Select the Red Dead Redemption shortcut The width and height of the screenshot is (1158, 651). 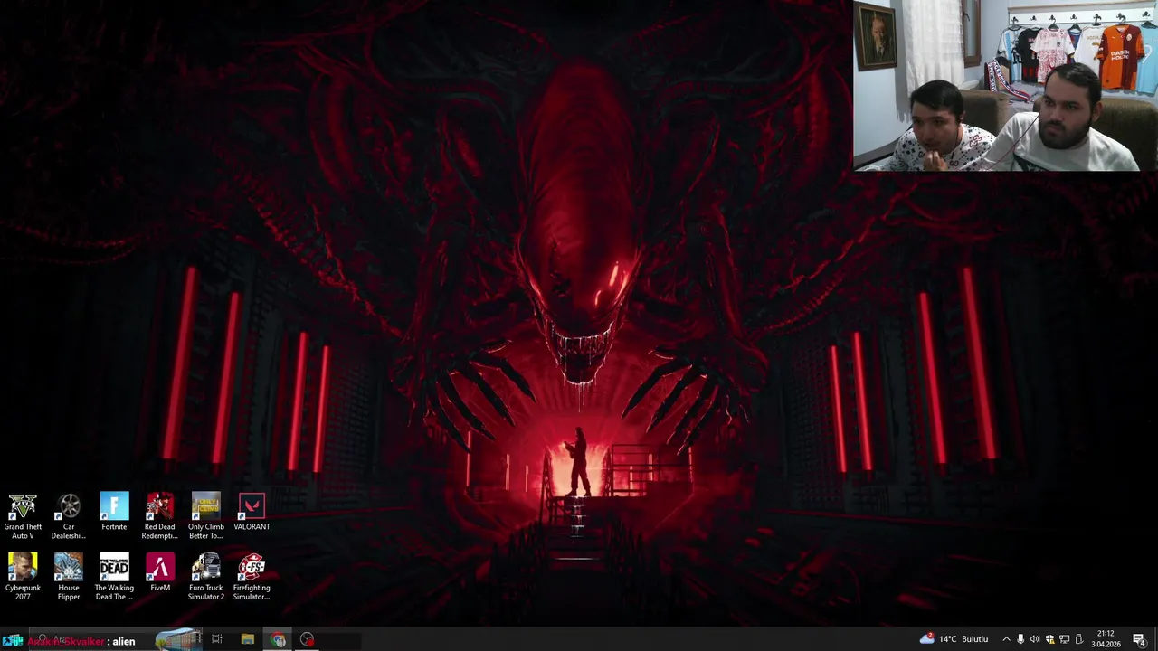160,516
